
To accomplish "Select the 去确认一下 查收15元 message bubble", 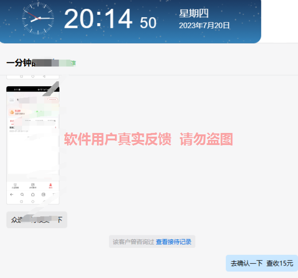I will [262, 263].
